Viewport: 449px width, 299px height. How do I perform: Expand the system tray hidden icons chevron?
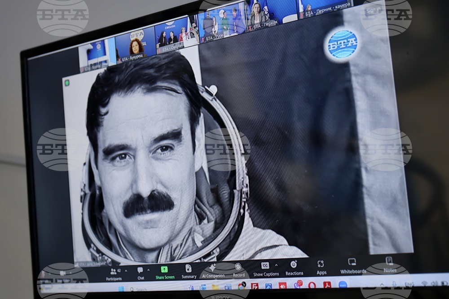(x=382, y=284)
